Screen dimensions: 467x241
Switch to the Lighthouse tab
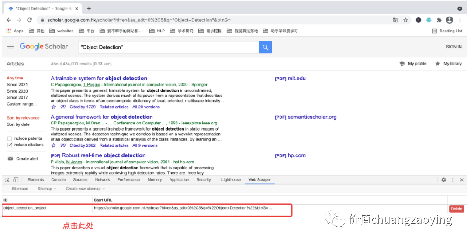click(231, 180)
